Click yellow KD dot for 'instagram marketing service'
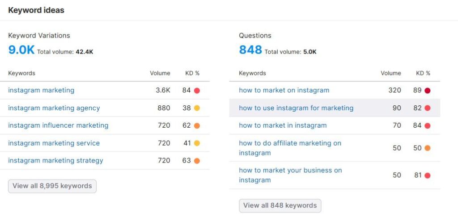458x221 pixels. tap(197, 143)
